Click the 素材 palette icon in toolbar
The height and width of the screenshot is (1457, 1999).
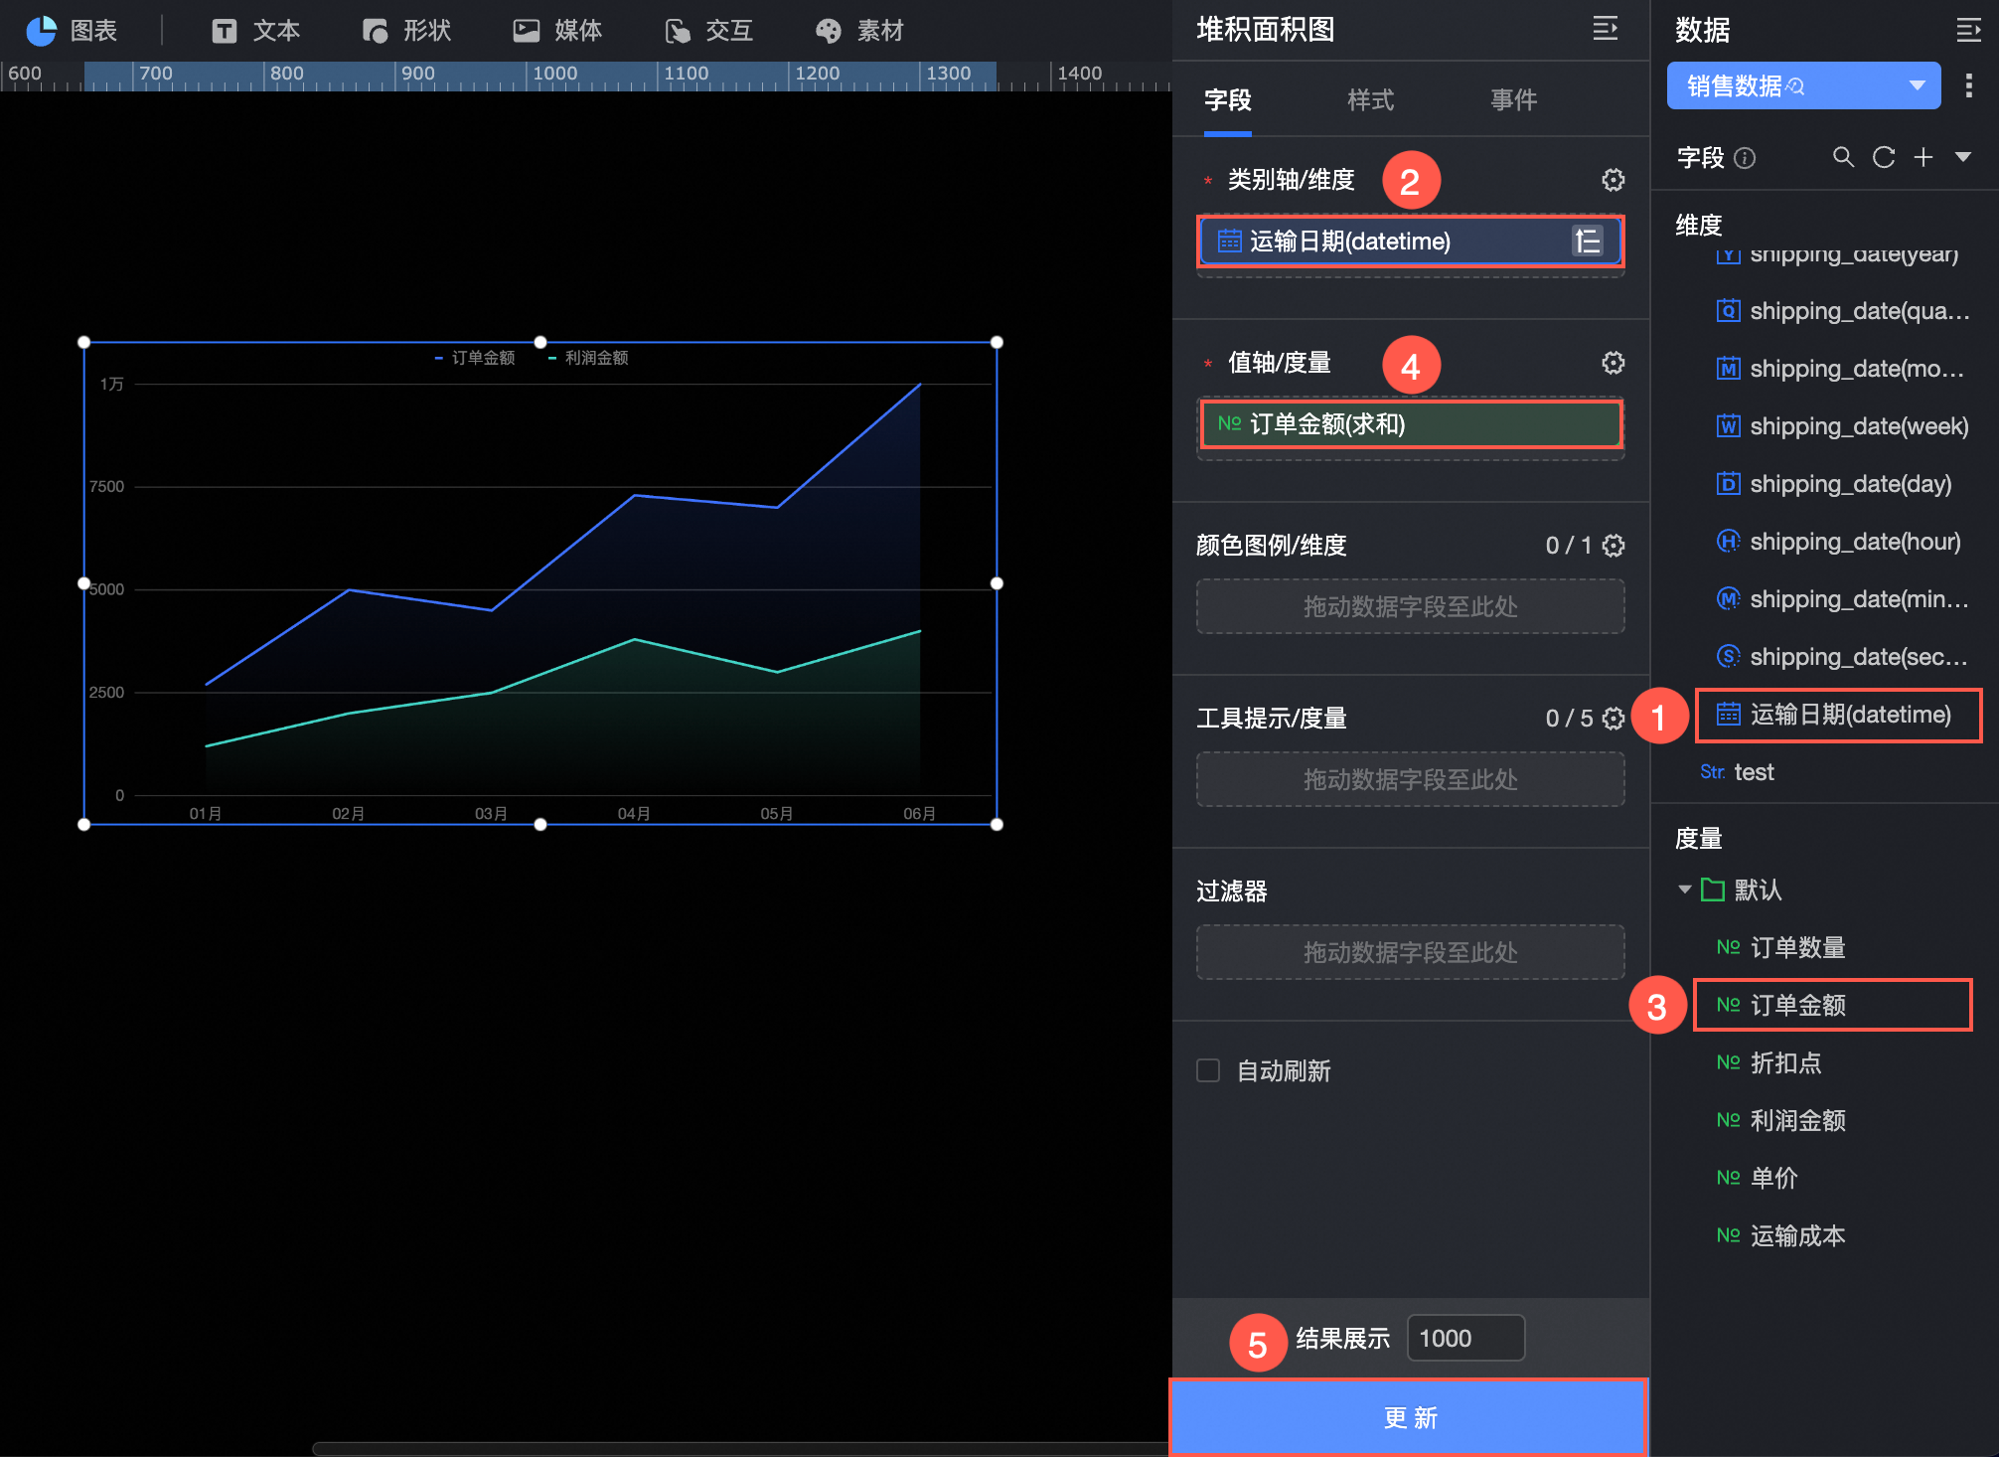pyautogui.click(x=828, y=31)
